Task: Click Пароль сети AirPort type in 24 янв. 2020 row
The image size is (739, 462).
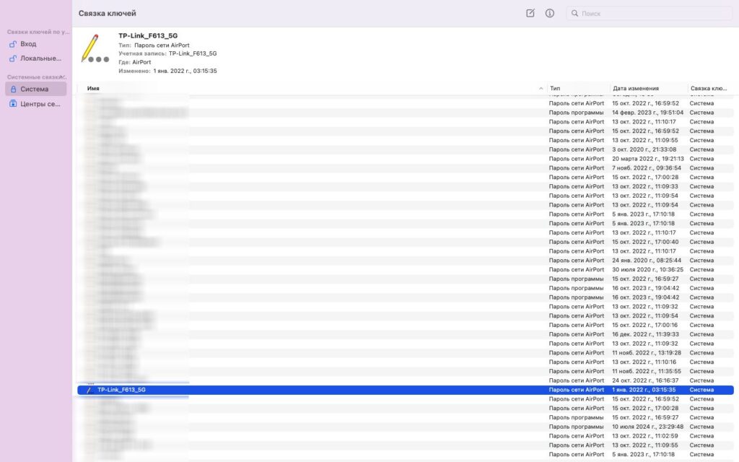Action: coord(577,260)
